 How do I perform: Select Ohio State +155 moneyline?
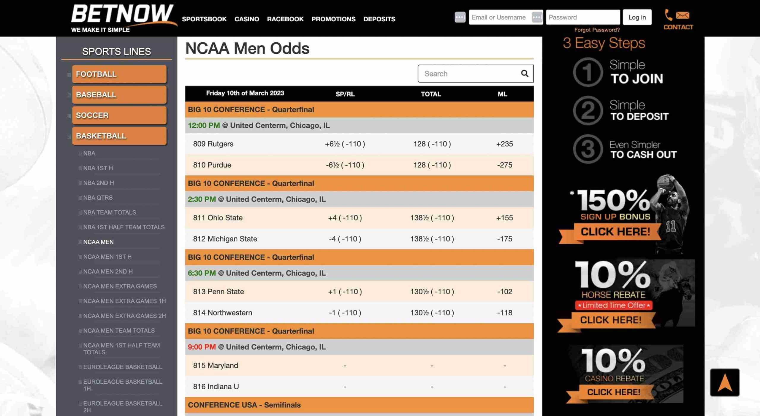coord(504,218)
